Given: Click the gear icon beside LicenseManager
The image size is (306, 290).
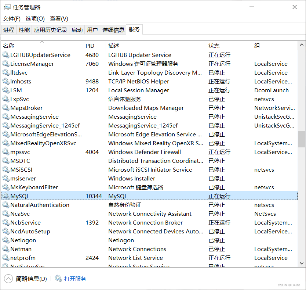Looking at the screenshot, I should (6, 64).
